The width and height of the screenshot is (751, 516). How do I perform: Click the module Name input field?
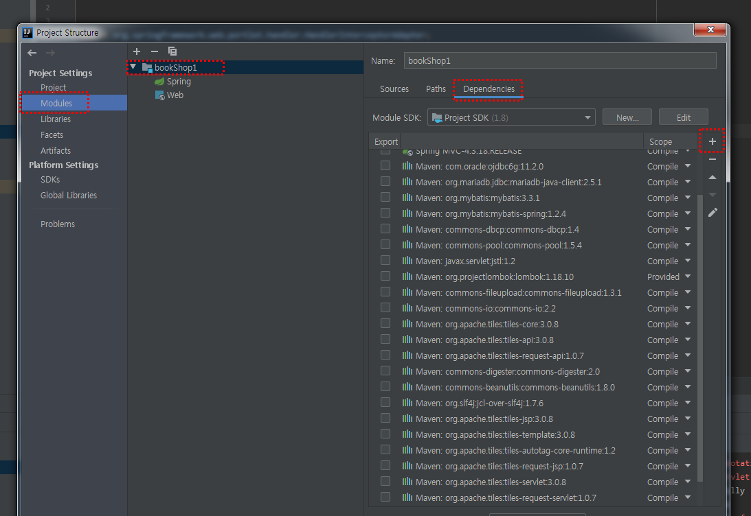click(x=560, y=61)
